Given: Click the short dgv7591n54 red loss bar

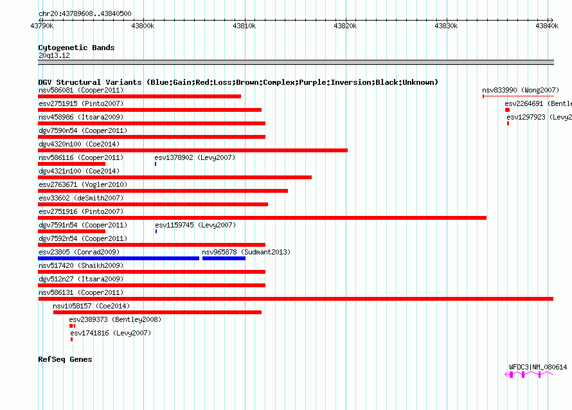Looking at the screenshot, I should pyautogui.click(x=71, y=231).
